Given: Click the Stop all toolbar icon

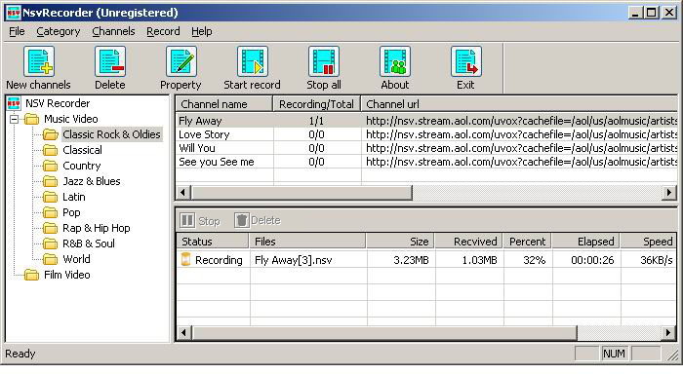Looking at the screenshot, I should point(324,61).
